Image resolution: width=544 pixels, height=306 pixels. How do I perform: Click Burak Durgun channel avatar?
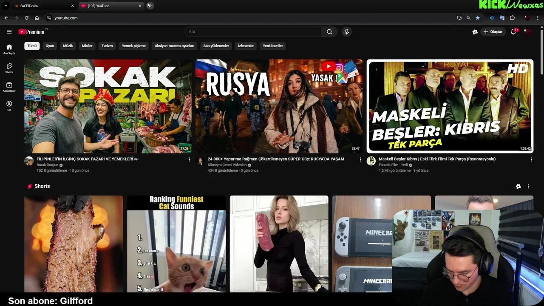tap(29, 161)
